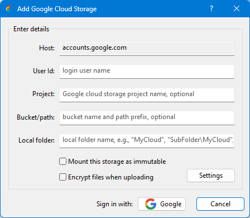This screenshot has width=250, height=218.
Task: Click the Host: label
Action: tap(47, 48)
